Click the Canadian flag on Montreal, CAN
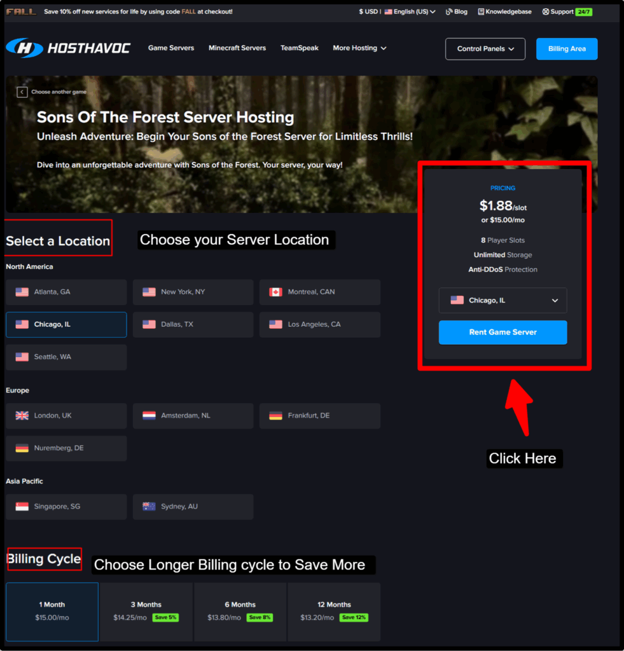 point(275,292)
